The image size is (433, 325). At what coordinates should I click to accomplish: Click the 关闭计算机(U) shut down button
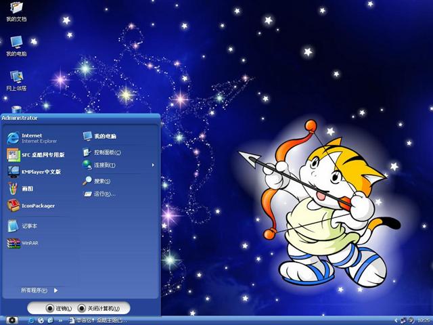99,308
